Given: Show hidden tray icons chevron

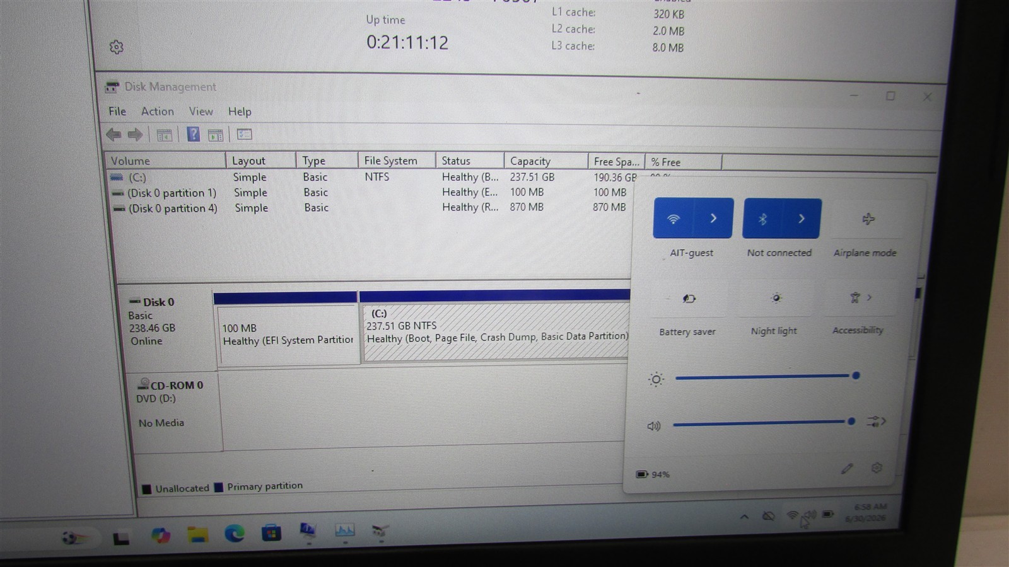Looking at the screenshot, I should click(744, 517).
